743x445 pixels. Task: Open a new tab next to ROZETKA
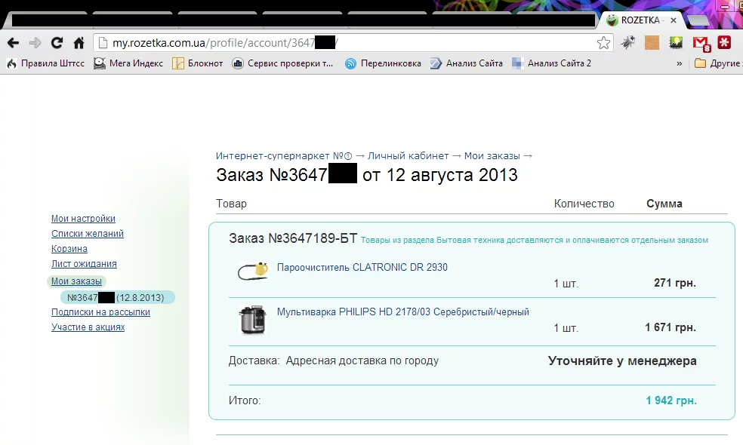[698, 20]
